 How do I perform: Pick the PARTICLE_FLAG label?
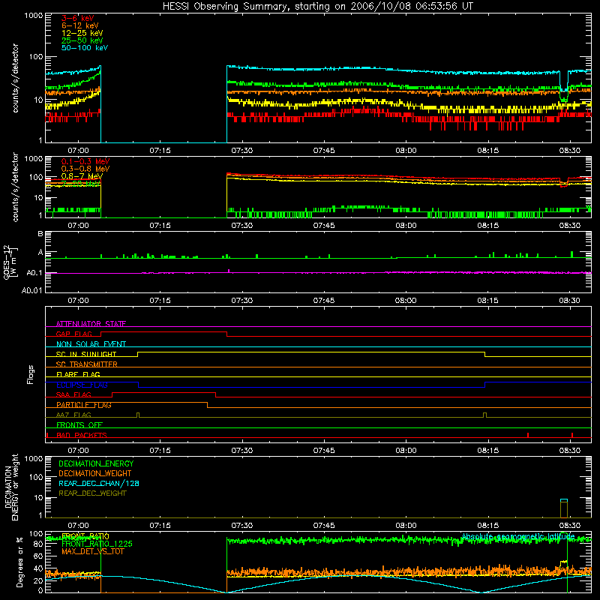point(84,405)
